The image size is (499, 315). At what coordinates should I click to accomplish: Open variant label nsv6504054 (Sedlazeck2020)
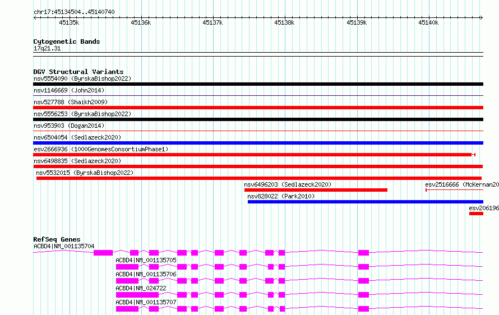(77, 137)
